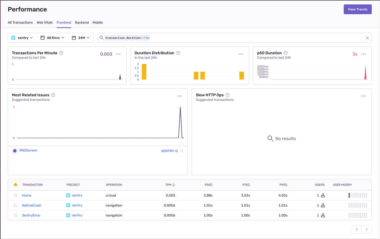Open Transactions Per Minute widget options menu
The image size is (380, 239).
[118, 54]
